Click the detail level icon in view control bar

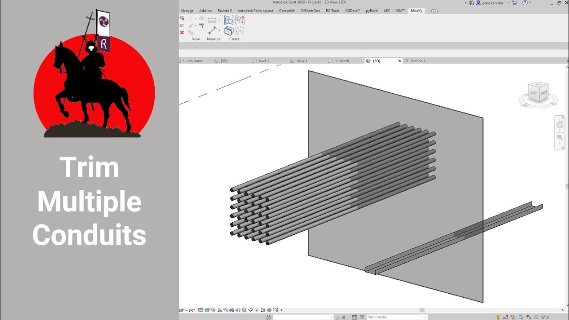(x=200, y=310)
